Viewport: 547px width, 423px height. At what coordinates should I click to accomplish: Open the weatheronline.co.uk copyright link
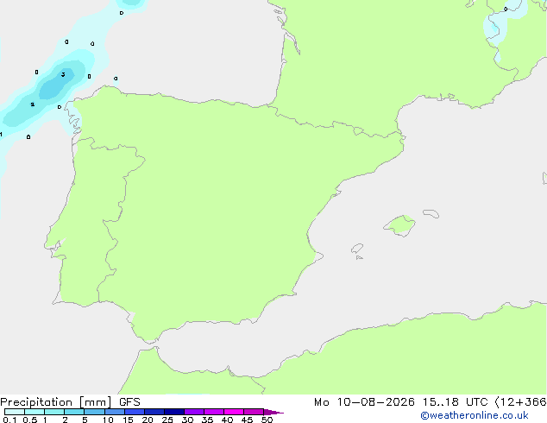475,415
